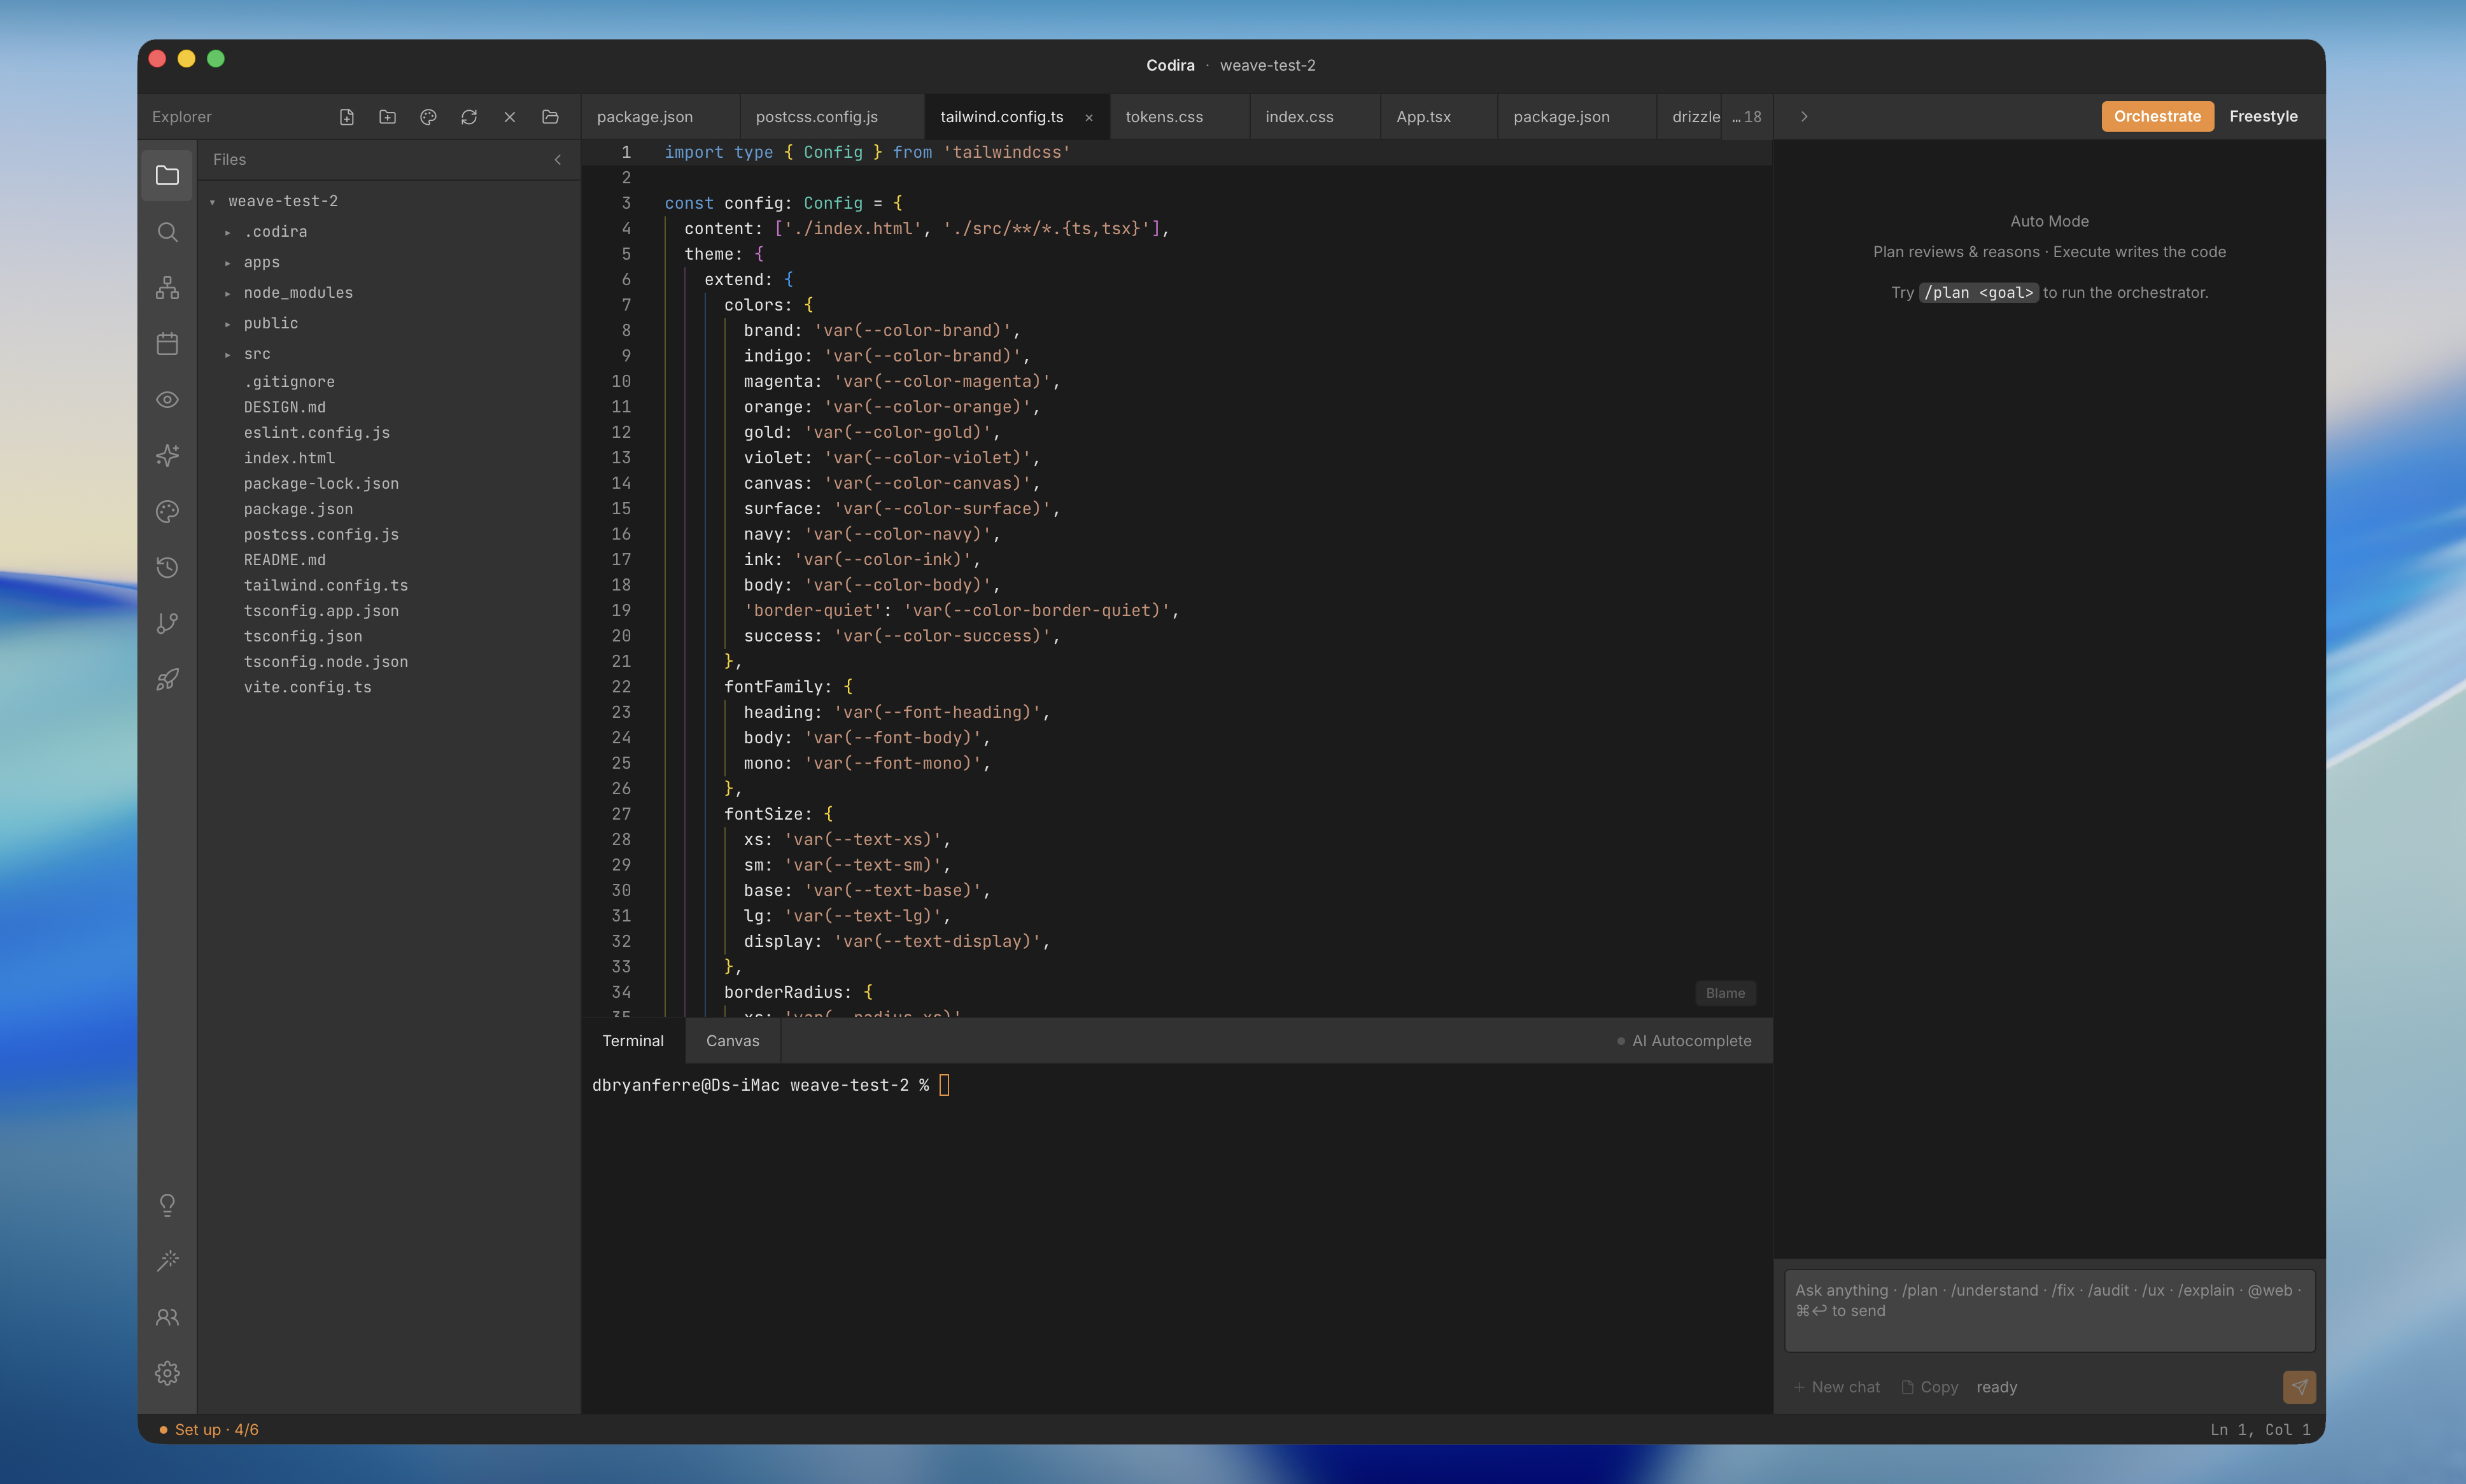Click the rocket deploy icon in sidebar

[167, 679]
